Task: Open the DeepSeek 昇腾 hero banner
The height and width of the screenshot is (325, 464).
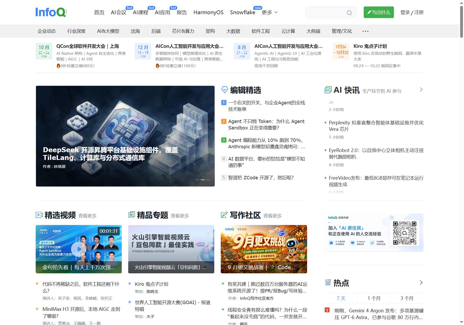Action: pyautogui.click(x=125, y=136)
